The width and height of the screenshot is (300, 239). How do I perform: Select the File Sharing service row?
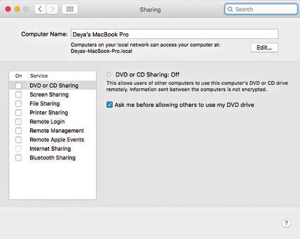pyautogui.click(x=53, y=104)
